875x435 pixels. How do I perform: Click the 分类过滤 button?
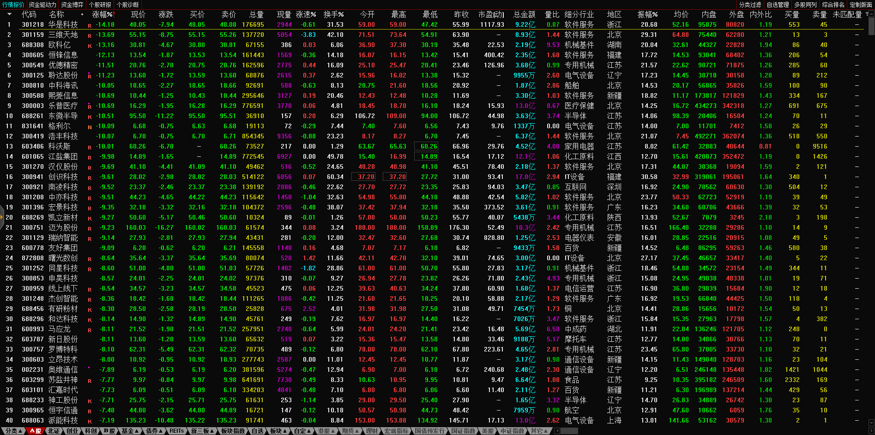coord(750,5)
